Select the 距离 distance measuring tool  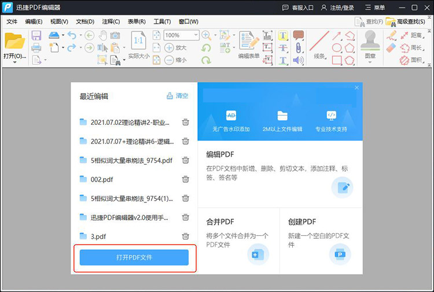click(412, 35)
